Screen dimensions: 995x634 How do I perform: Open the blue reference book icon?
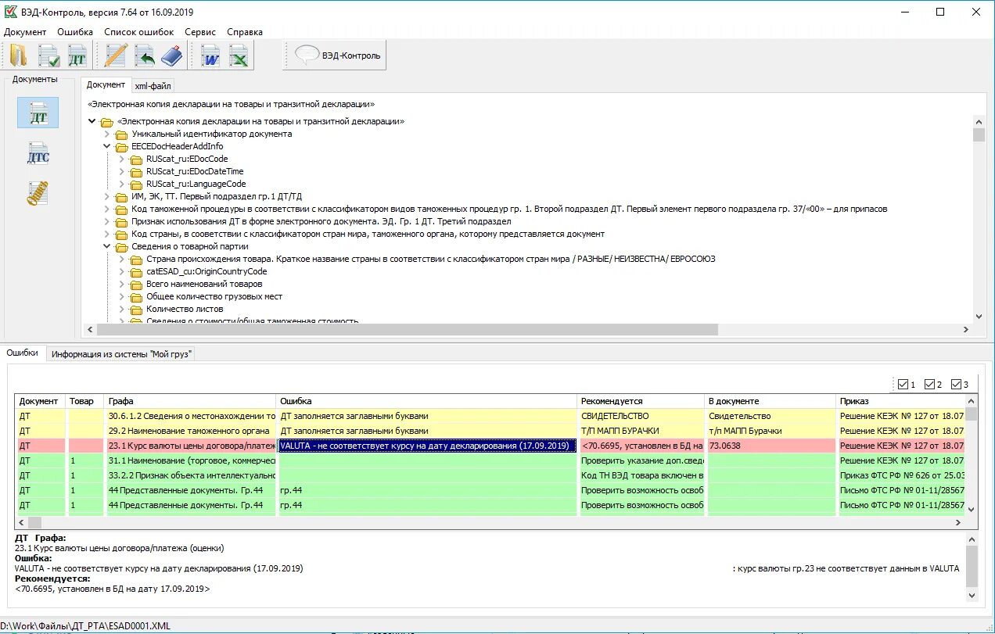coord(171,56)
